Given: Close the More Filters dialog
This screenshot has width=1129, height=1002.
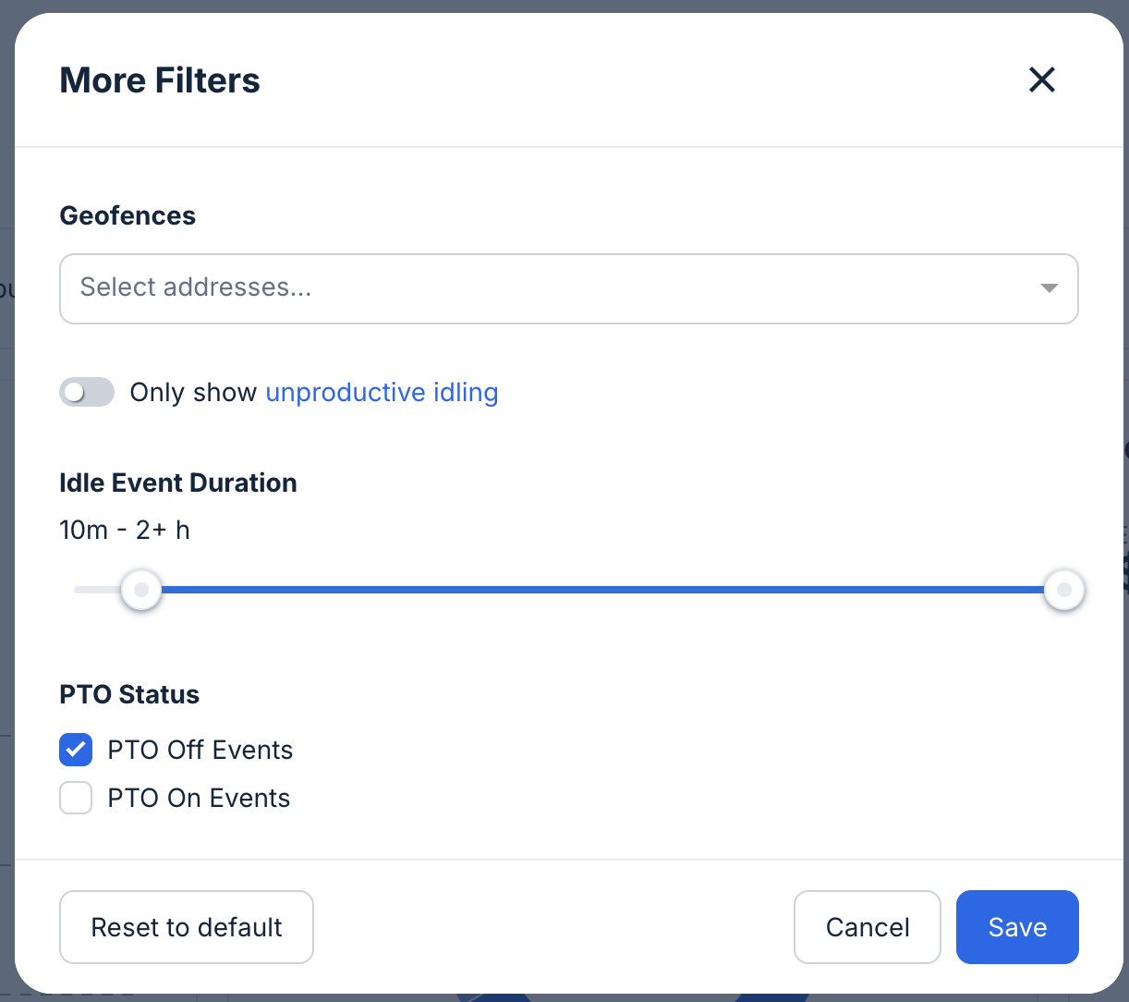Looking at the screenshot, I should 1041,80.
